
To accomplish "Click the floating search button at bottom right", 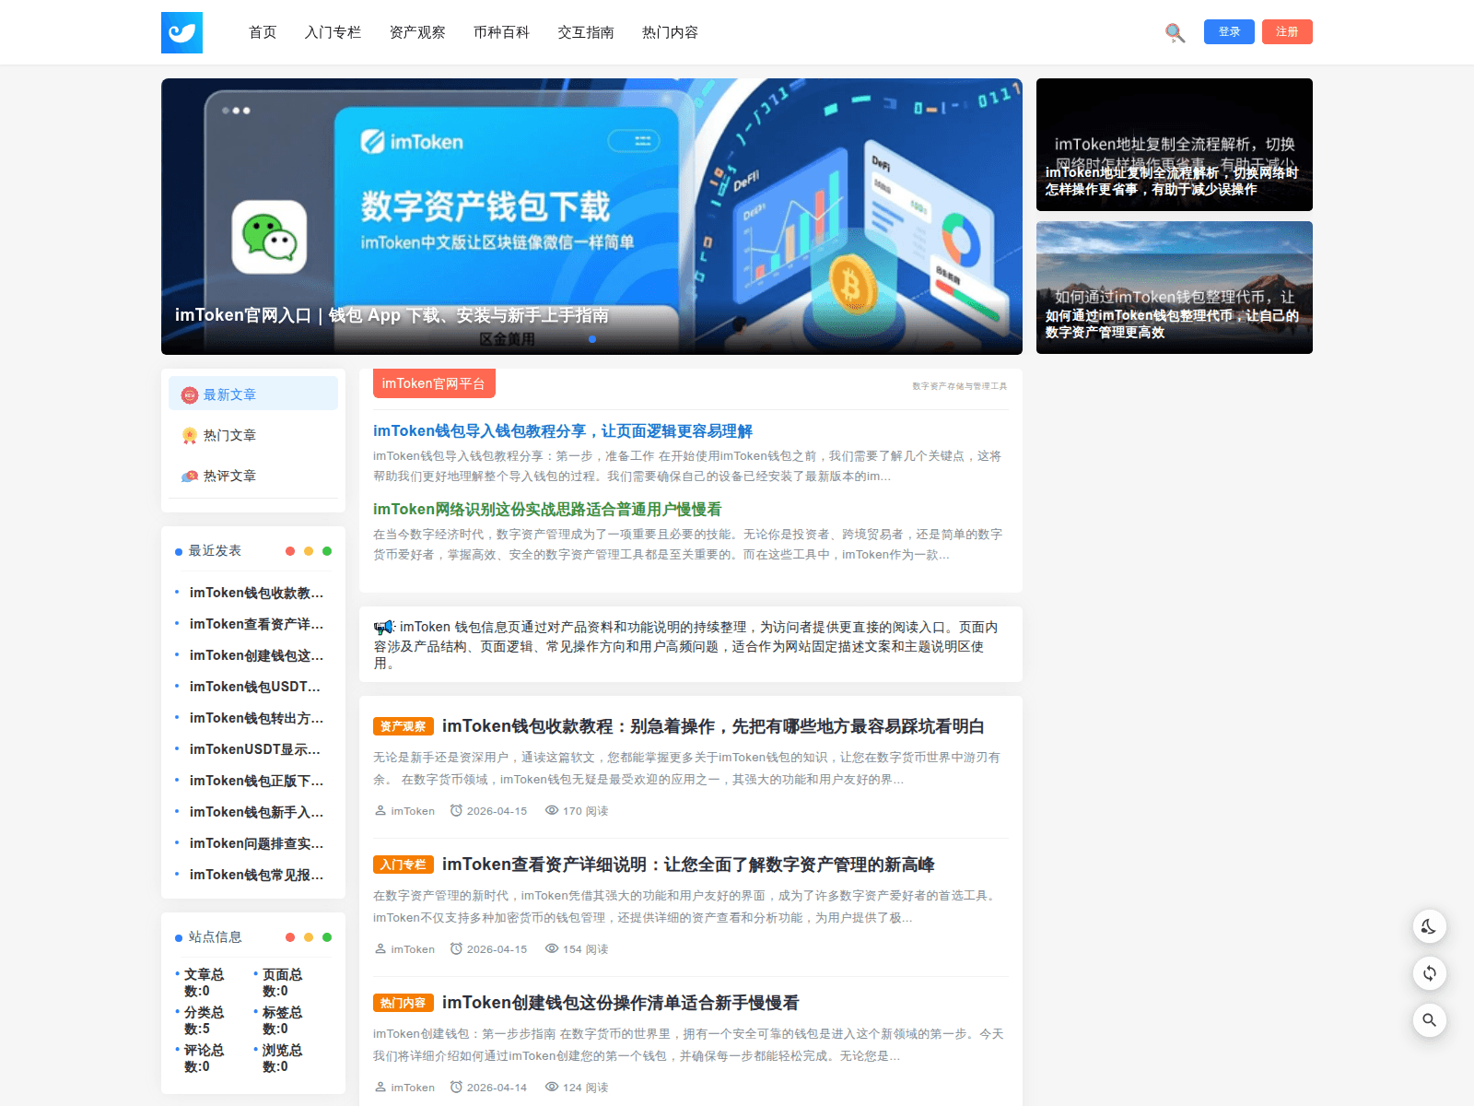I will coord(1429,1020).
